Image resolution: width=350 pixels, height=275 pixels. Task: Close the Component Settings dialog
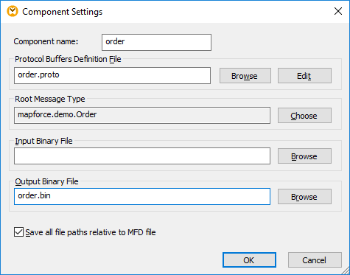pos(338,11)
